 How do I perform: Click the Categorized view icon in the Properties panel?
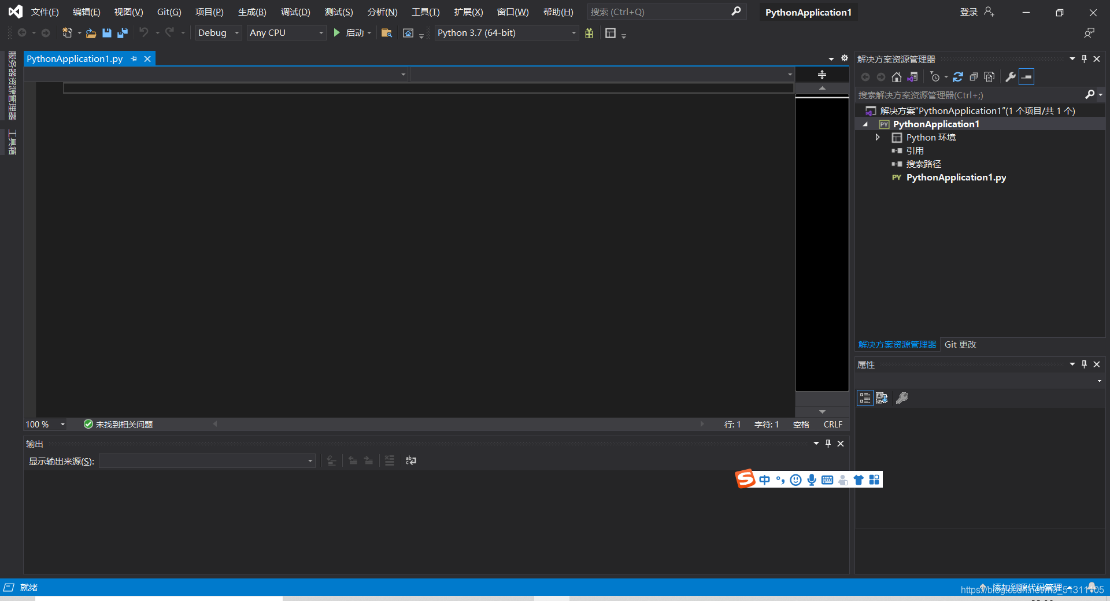pos(865,398)
